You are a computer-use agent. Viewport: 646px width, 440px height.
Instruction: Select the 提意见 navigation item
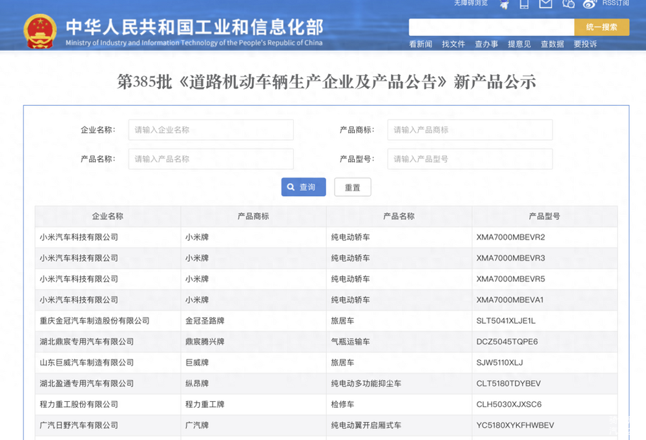(519, 44)
